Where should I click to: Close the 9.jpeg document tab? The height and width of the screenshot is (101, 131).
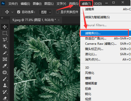59,20
